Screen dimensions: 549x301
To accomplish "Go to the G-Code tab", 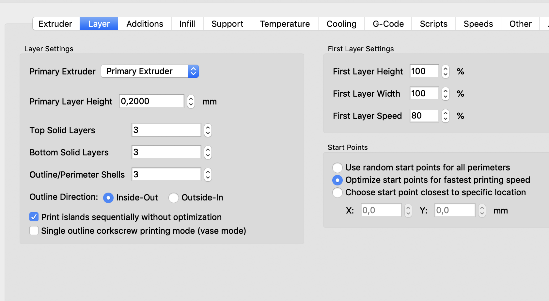I will [x=388, y=24].
